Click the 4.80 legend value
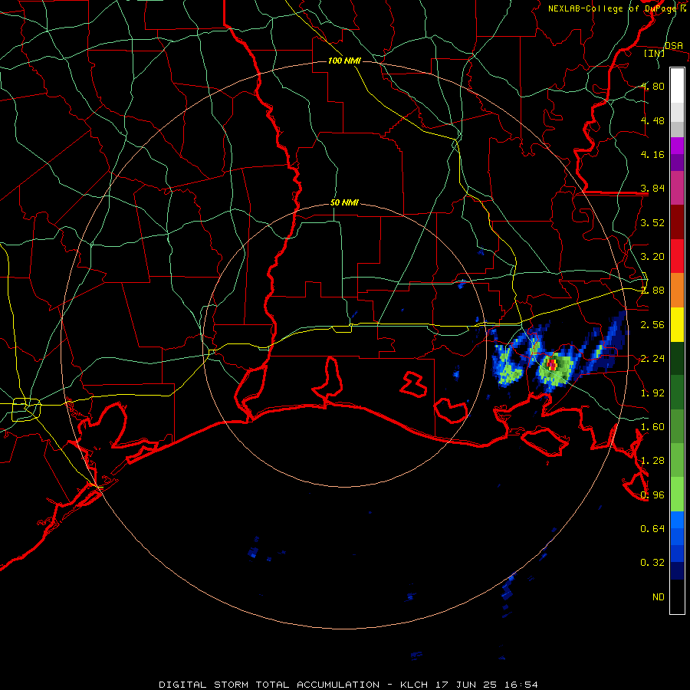690x690 pixels. [x=652, y=86]
